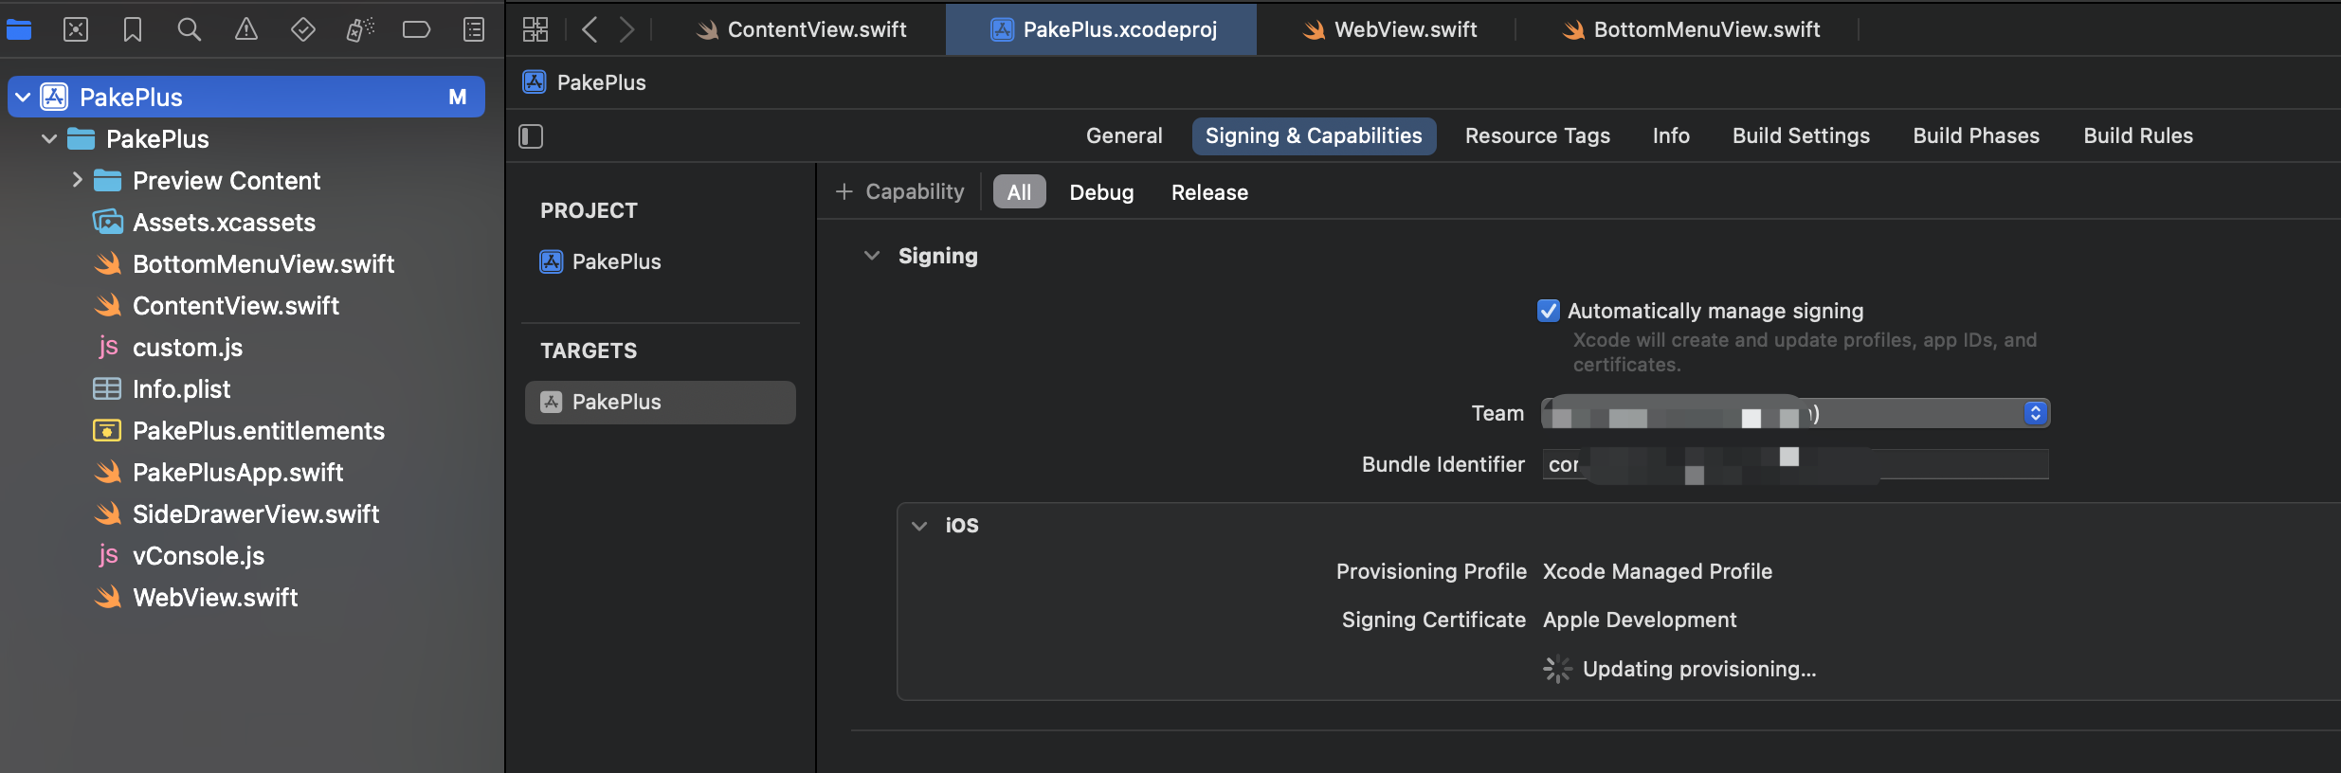Open Assets.xcassets in navigator

224,222
